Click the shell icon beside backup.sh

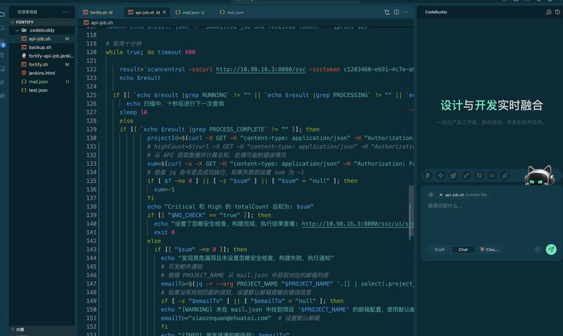[24, 47]
